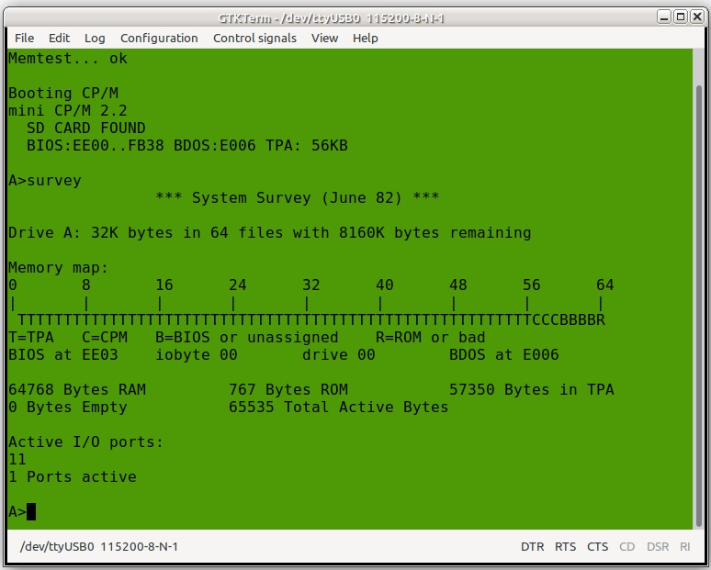Click the 'Active I/O ports:' label

86,442
